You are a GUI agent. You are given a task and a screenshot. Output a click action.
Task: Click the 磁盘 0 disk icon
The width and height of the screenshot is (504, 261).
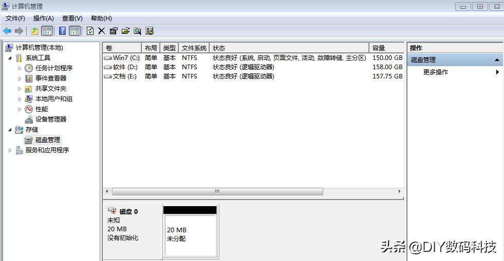pyautogui.click(x=112, y=211)
